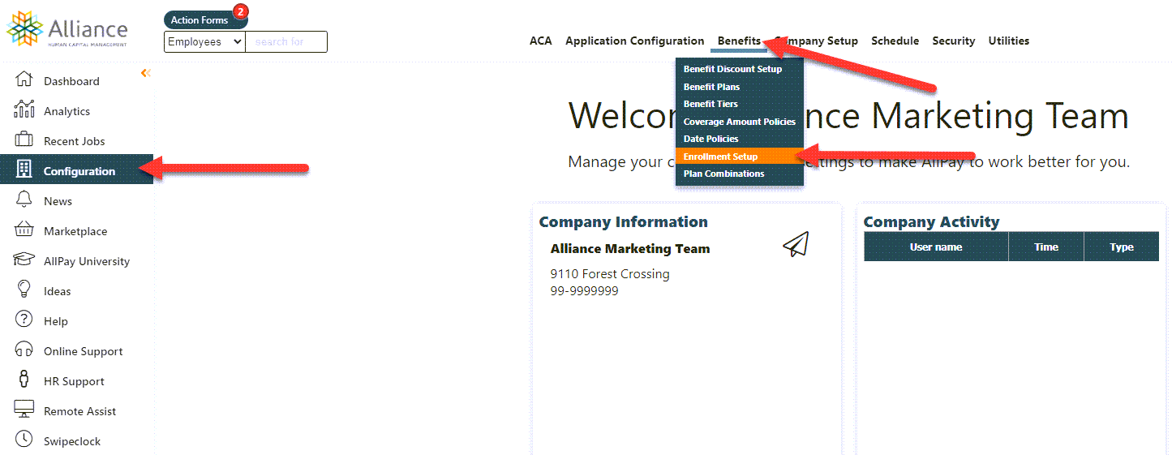Click the Marketplace basket icon
Viewport: 1172px width, 455px height.
(24, 230)
